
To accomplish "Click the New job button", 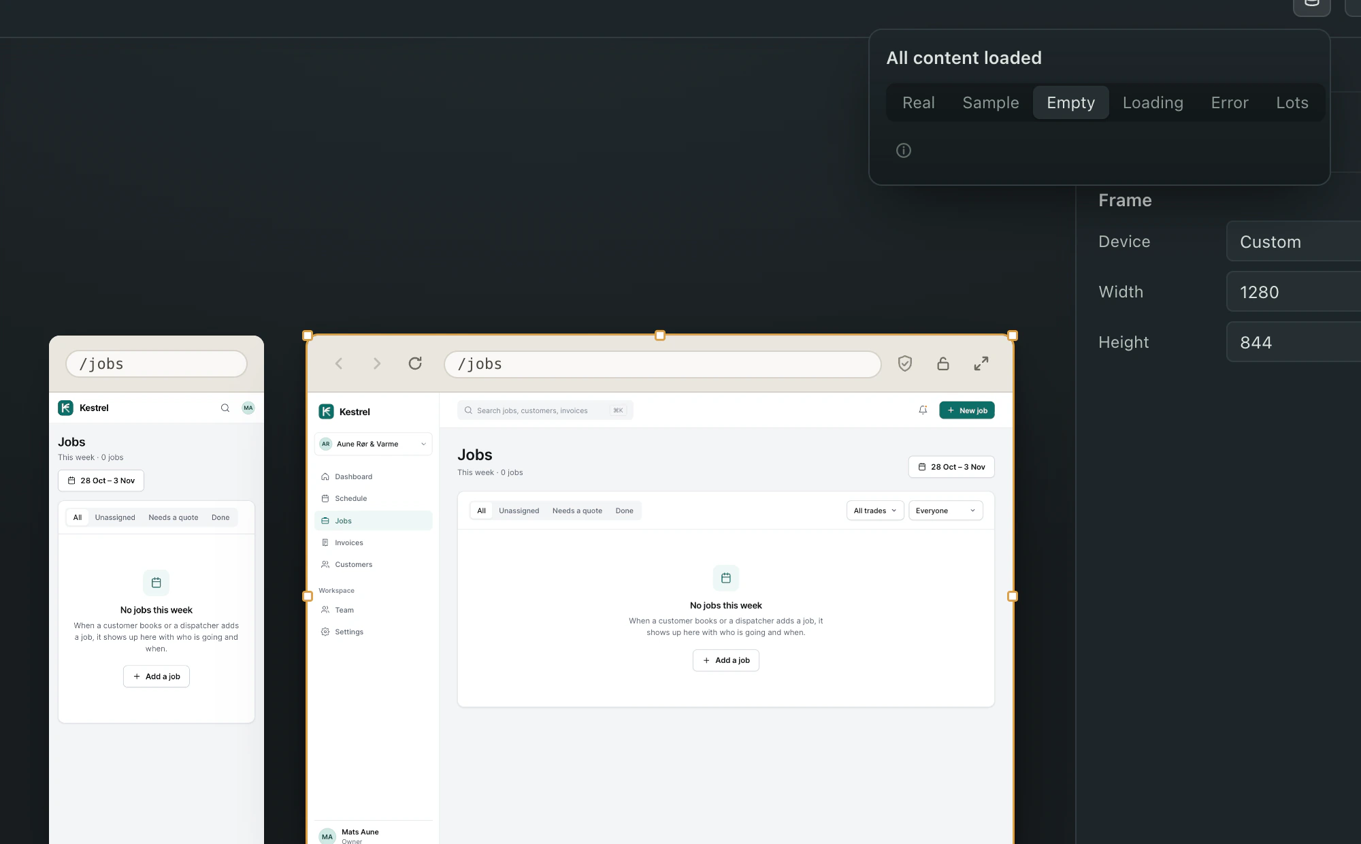I will click(x=967, y=410).
